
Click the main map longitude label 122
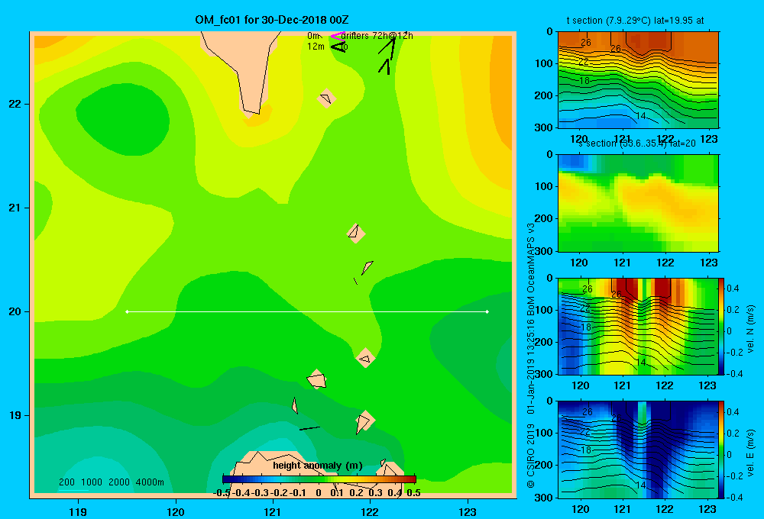370,511
